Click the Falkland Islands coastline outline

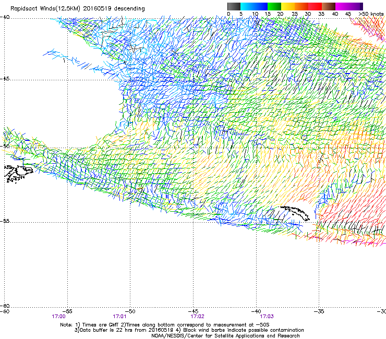point(19,174)
